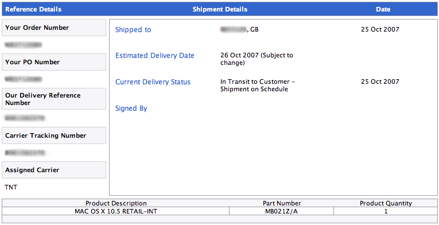Click Our Delivery Reference Number label box
The image size is (439, 225).
pyautogui.click(x=54, y=99)
